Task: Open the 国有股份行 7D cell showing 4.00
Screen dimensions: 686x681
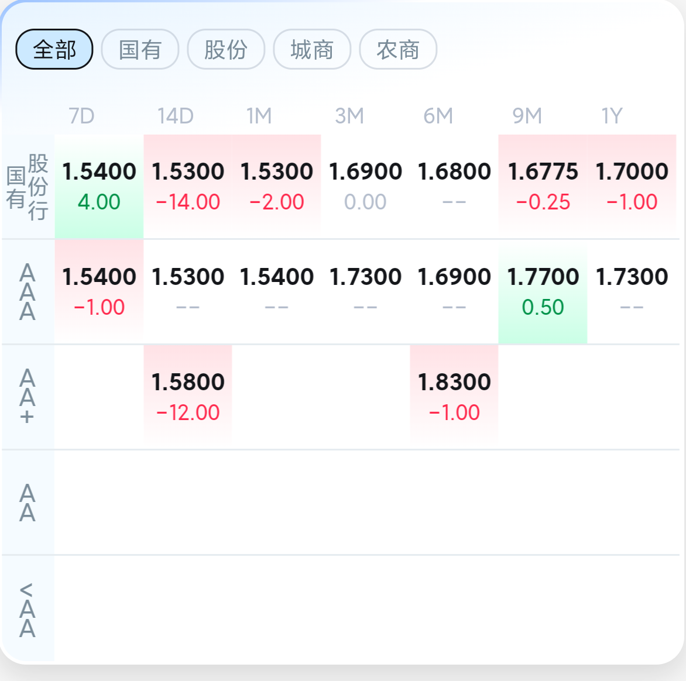Action: point(99,186)
